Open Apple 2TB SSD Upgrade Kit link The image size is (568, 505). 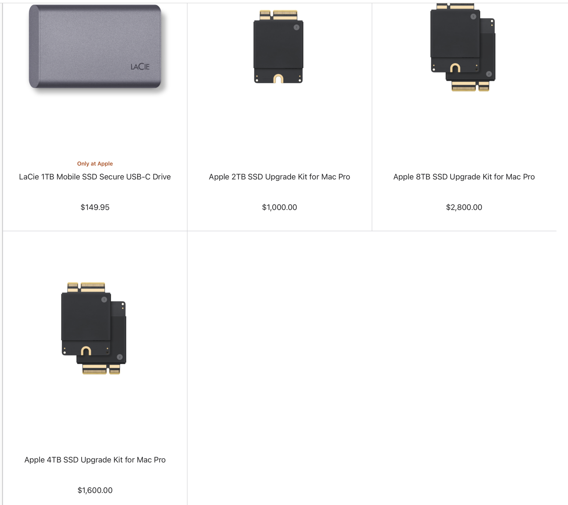click(x=279, y=177)
